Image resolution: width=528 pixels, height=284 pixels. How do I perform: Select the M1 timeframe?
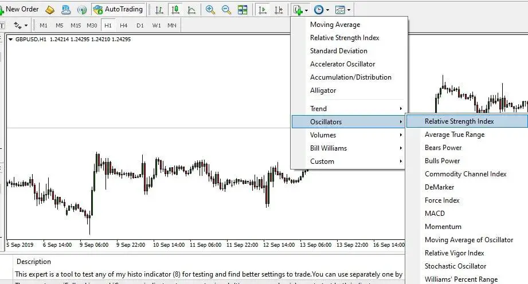(x=44, y=25)
